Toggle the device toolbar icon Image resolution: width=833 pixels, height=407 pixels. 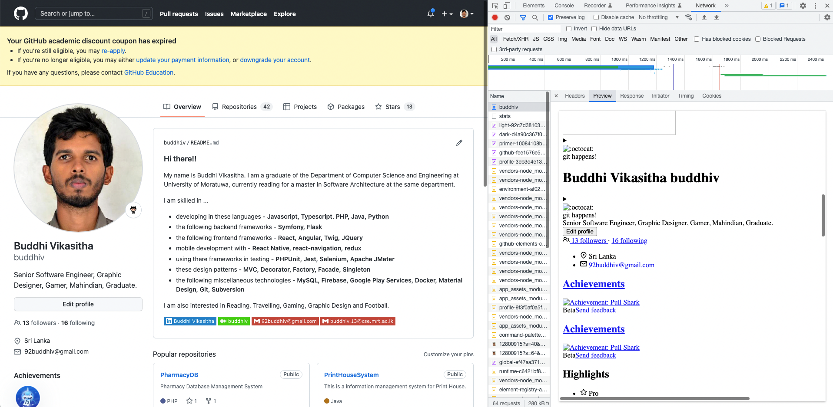(x=507, y=6)
